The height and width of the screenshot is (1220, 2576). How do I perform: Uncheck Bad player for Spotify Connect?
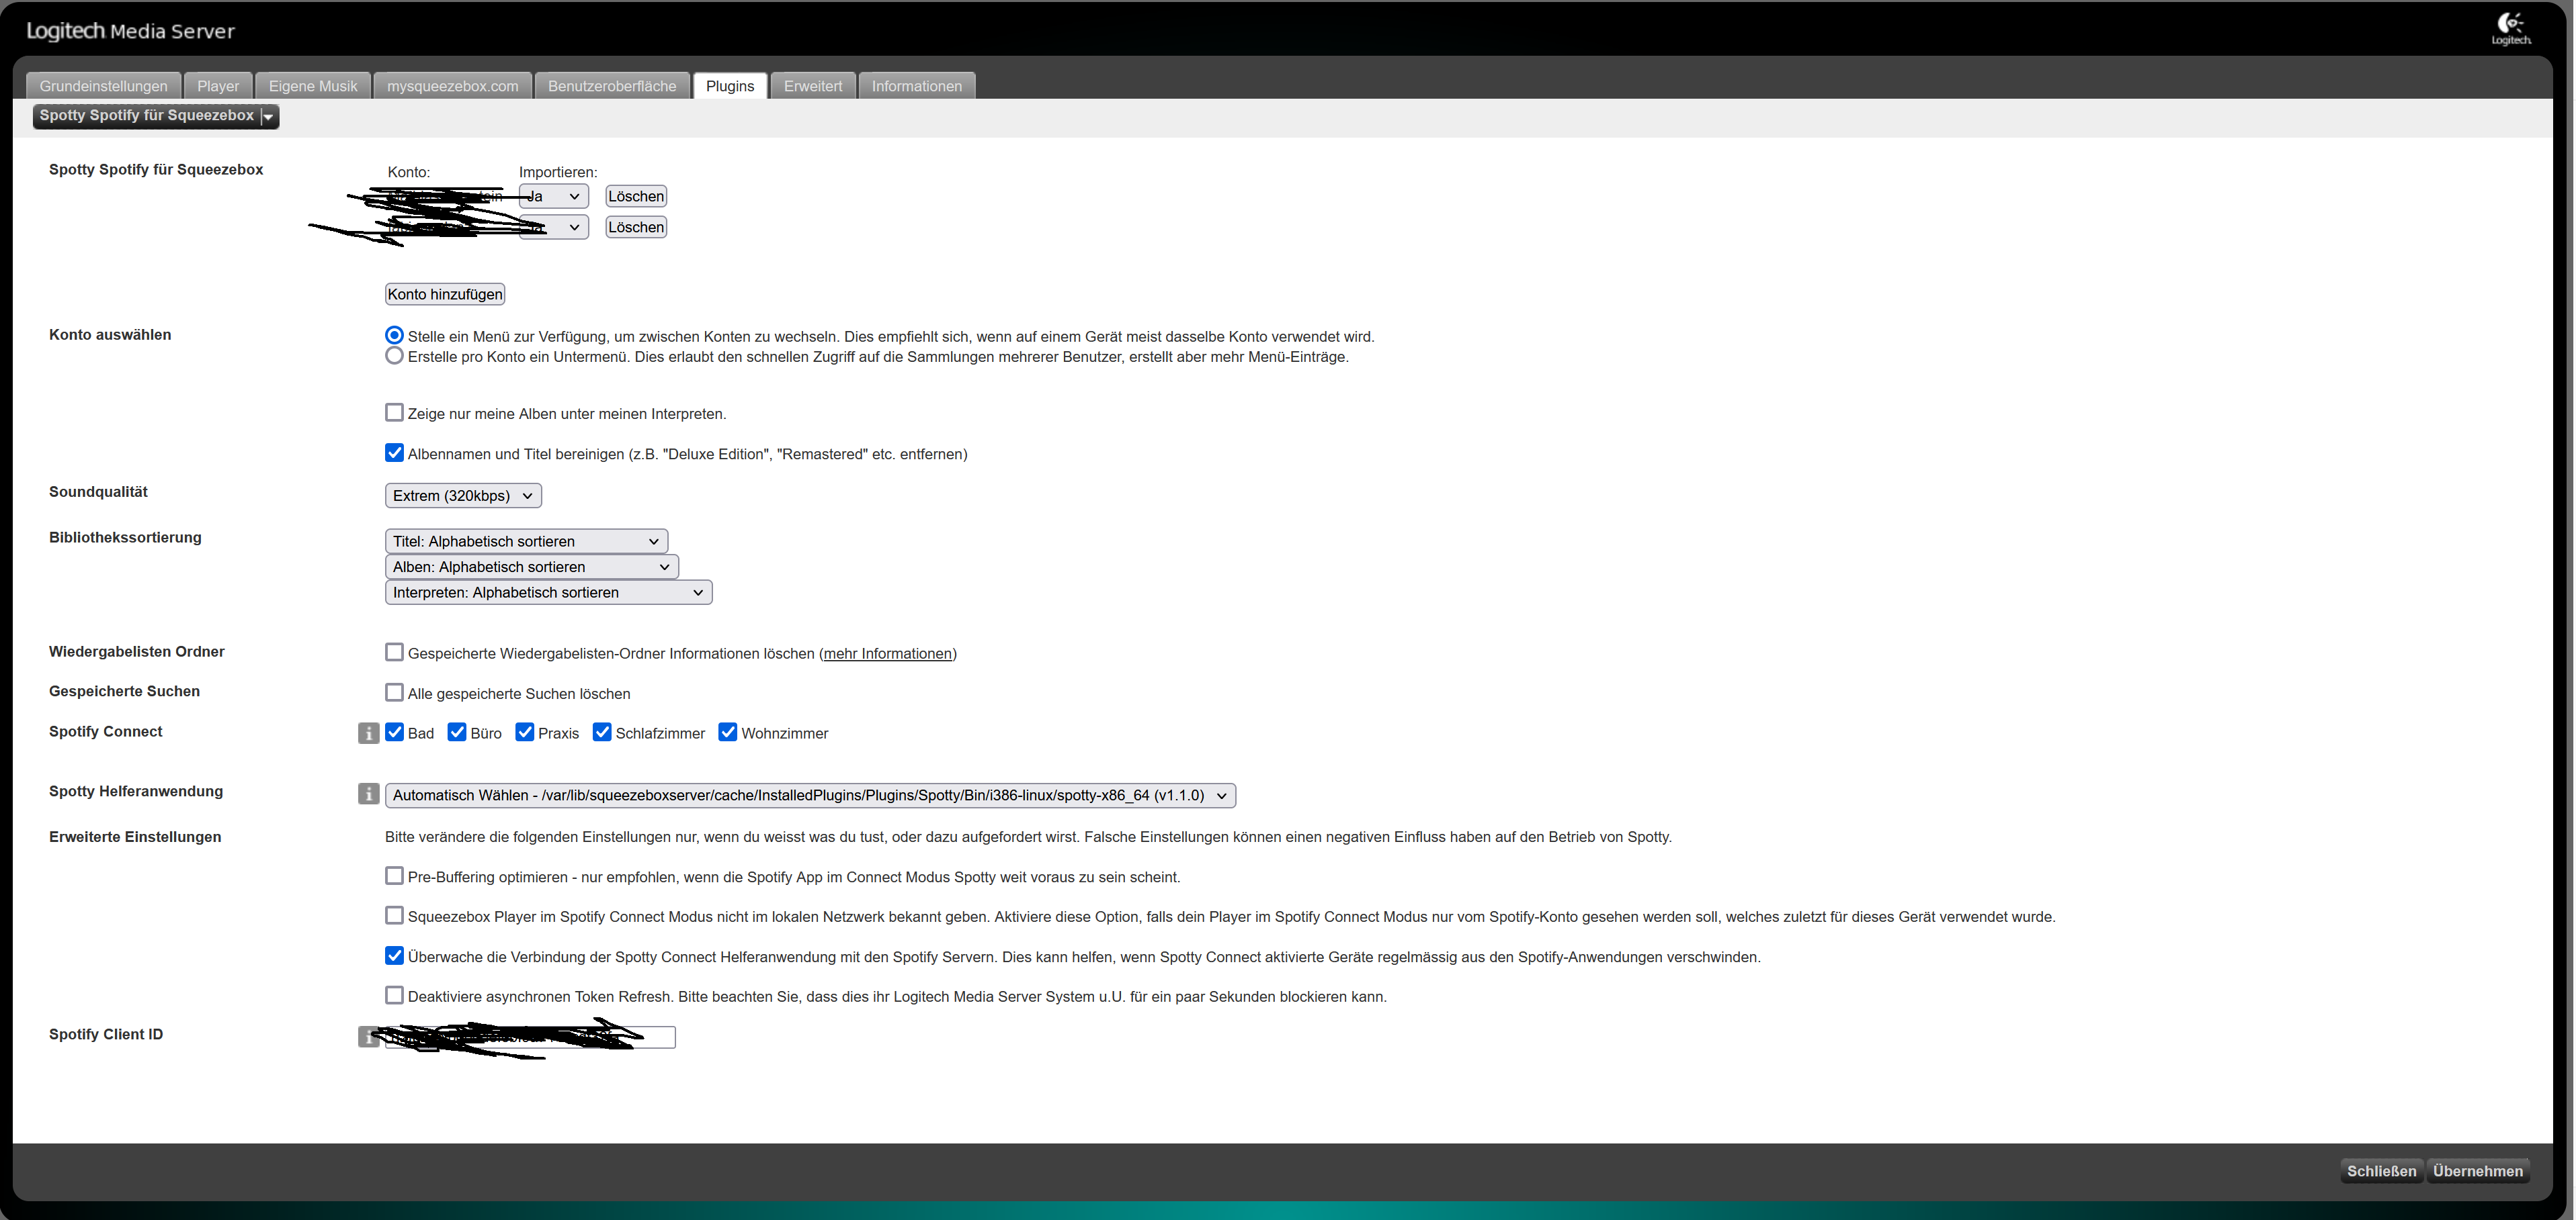click(x=394, y=733)
